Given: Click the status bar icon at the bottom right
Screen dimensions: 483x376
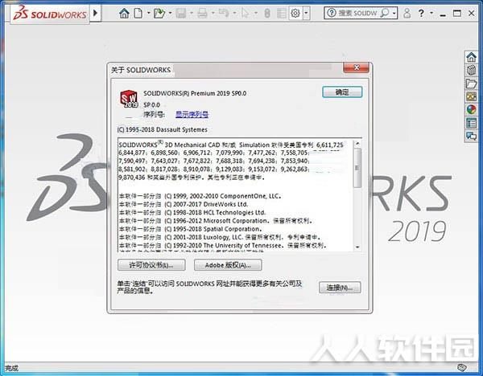Looking at the screenshot, I should coord(461,367).
